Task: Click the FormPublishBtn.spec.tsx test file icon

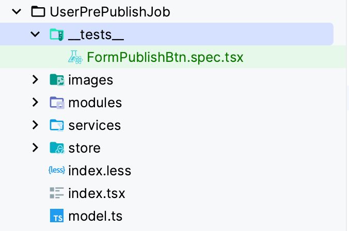Action: (x=75, y=57)
